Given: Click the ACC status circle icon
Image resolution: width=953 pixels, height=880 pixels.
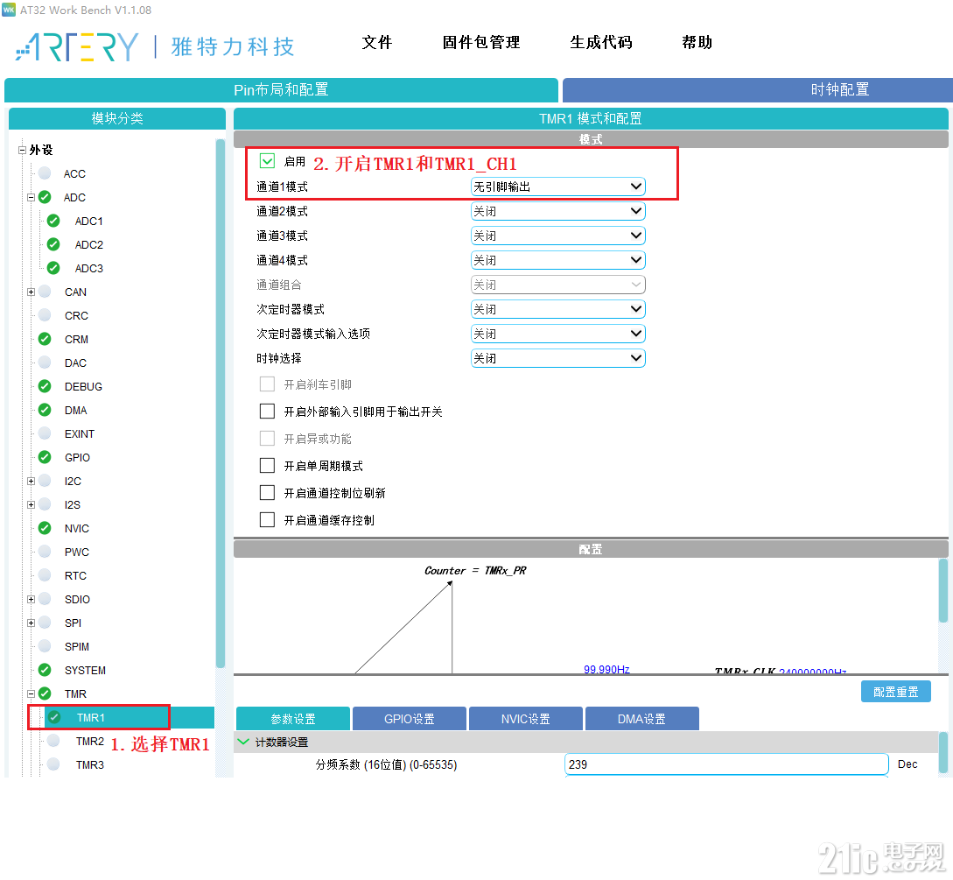Looking at the screenshot, I should pyautogui.click(x=45, y=173).
